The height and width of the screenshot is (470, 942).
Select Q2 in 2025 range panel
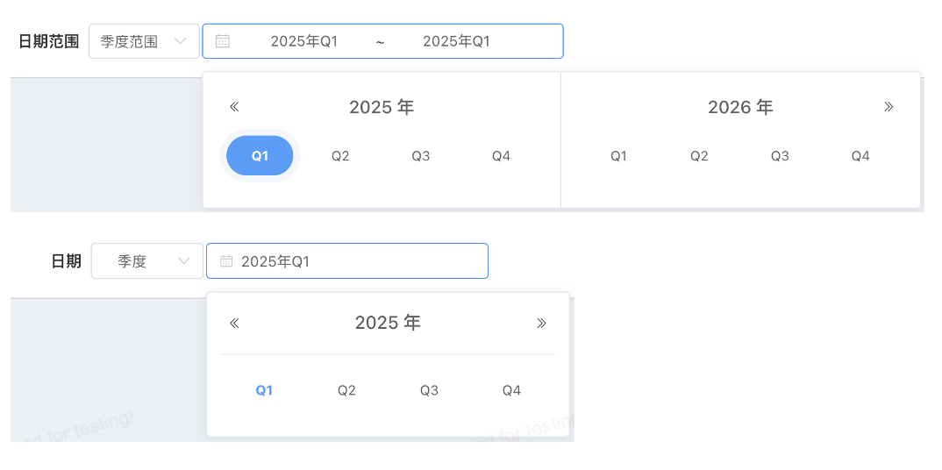[x=340, y=156]
